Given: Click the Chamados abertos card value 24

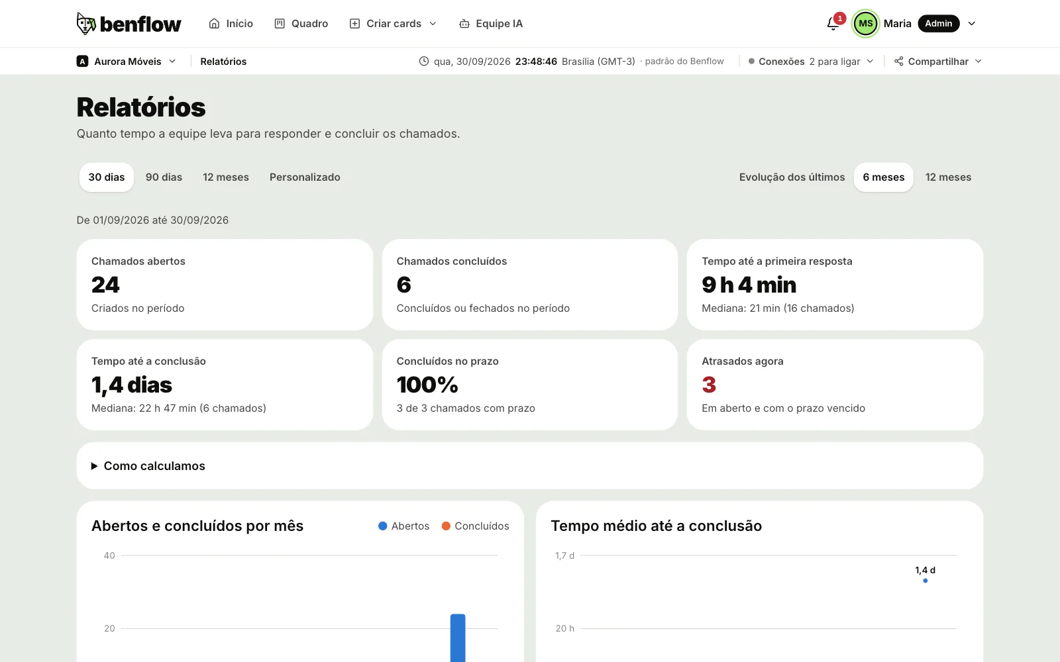Looking at the screenshot, I should tap(105, 285).
